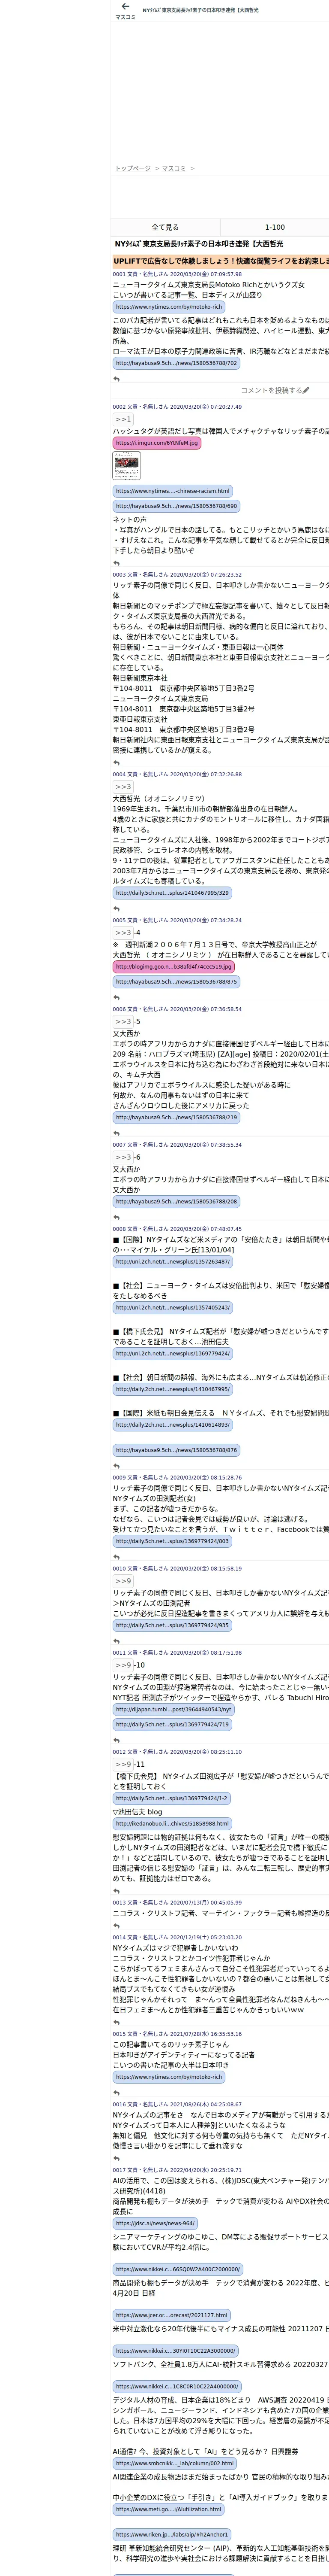The height and width of the screenshot is (2576, 329).
Task: Click the back arrow above マスコミ
Action: 125,6
